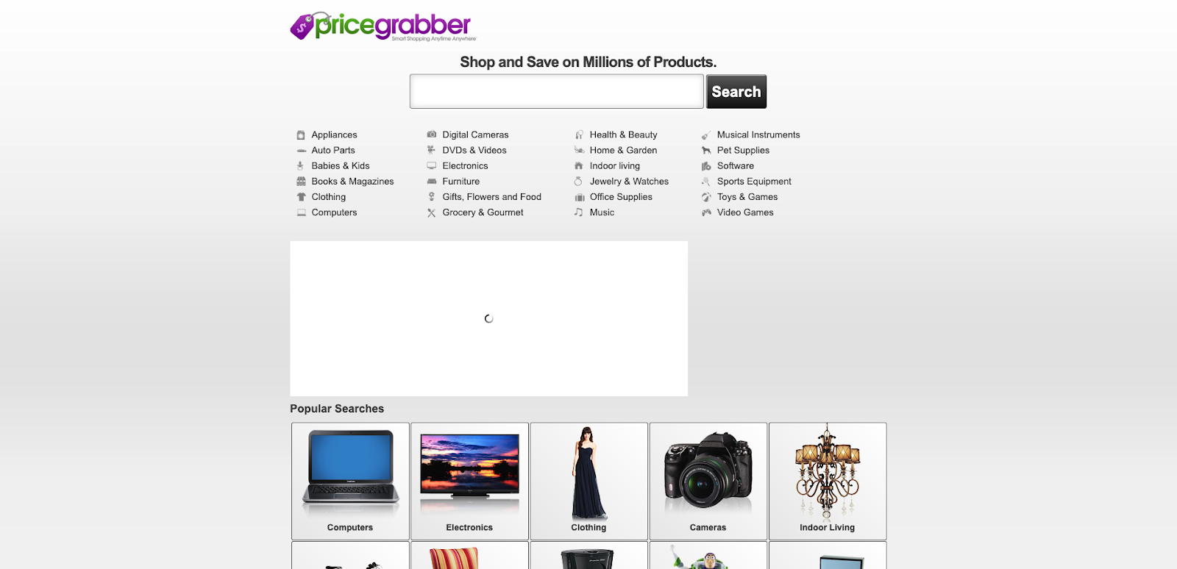Click the Grocery & Gourmet utensils icon
1177x569 pixels.
coord(432,213)
